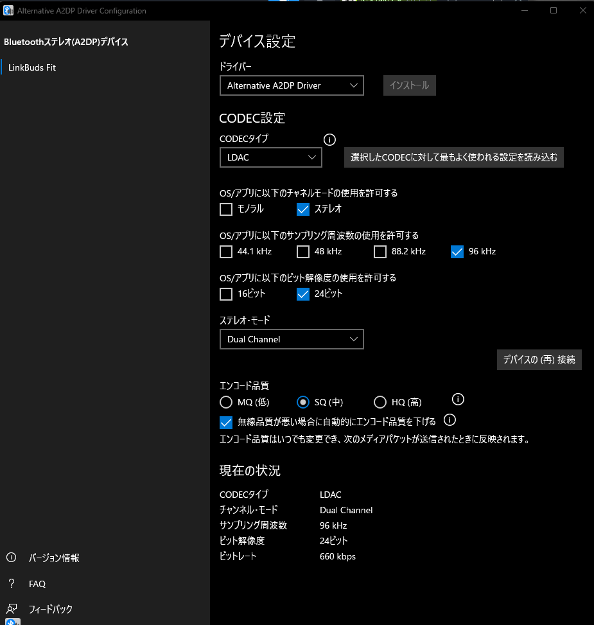Open the フィードバック menu item

tap(51, 609)
